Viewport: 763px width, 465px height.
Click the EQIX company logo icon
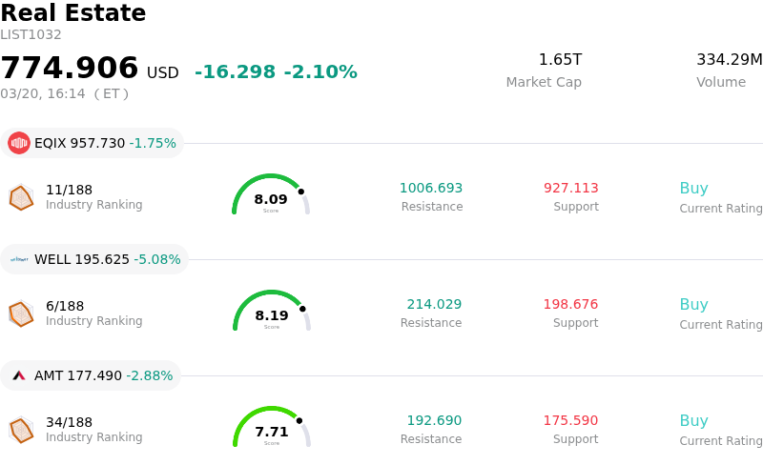point(19,143)
